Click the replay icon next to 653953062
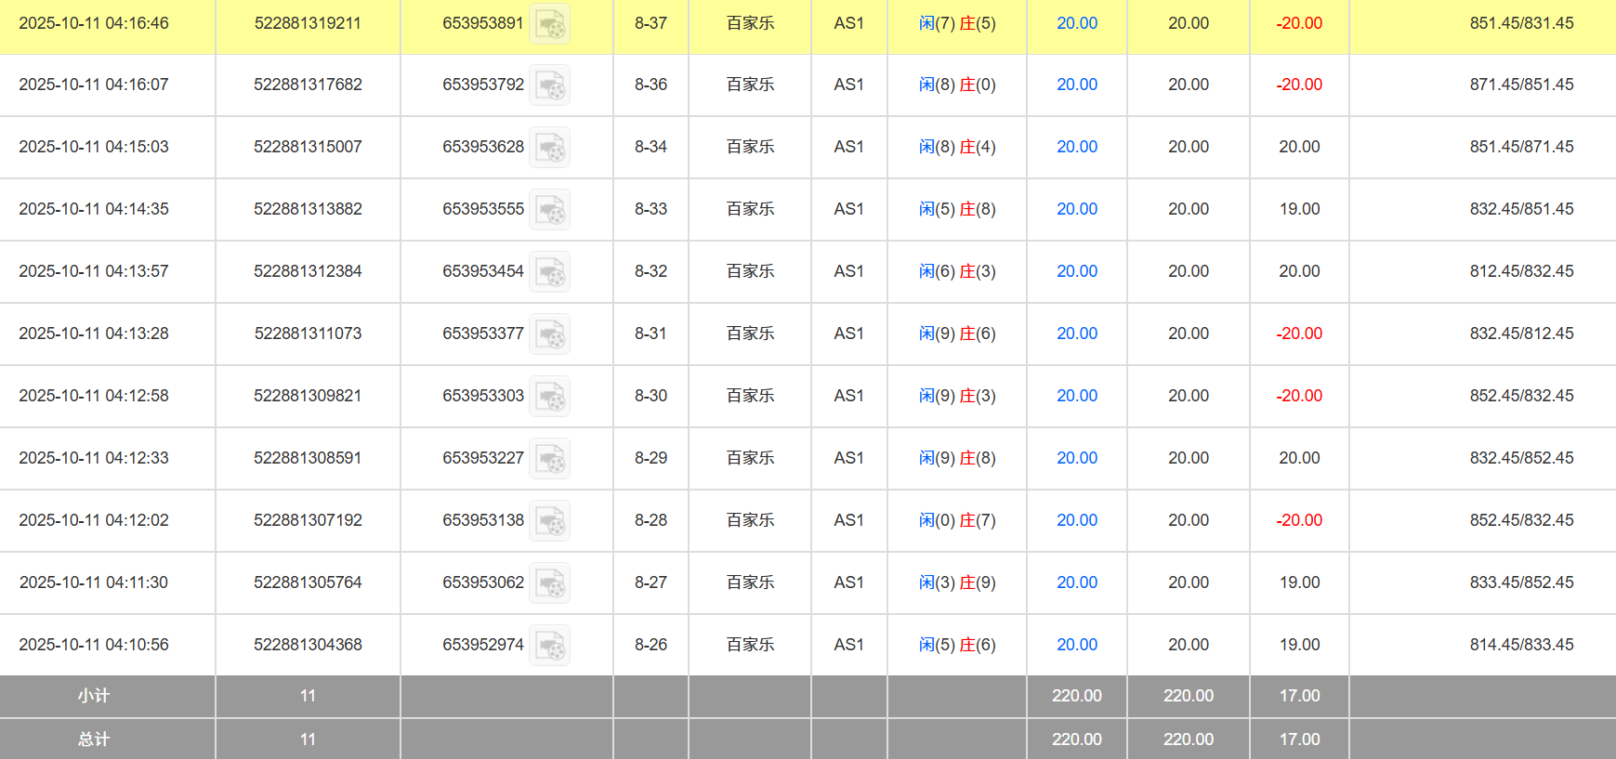1616x759 pixels. pos(549,583)
